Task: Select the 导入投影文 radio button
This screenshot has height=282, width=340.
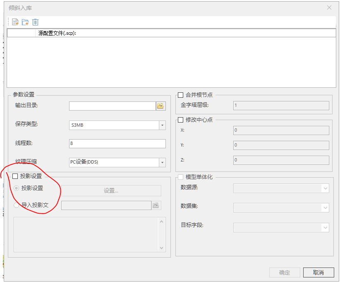Action: (x=17, y=205)
